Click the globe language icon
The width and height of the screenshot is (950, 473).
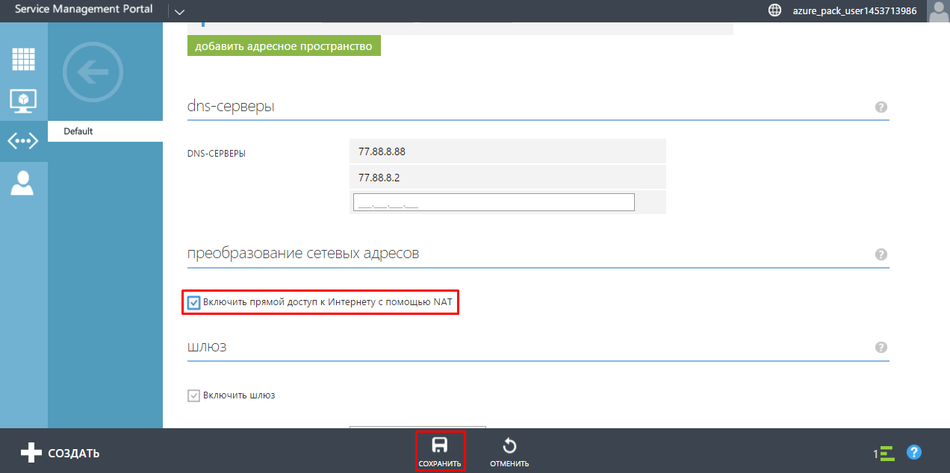coord(774,10)
